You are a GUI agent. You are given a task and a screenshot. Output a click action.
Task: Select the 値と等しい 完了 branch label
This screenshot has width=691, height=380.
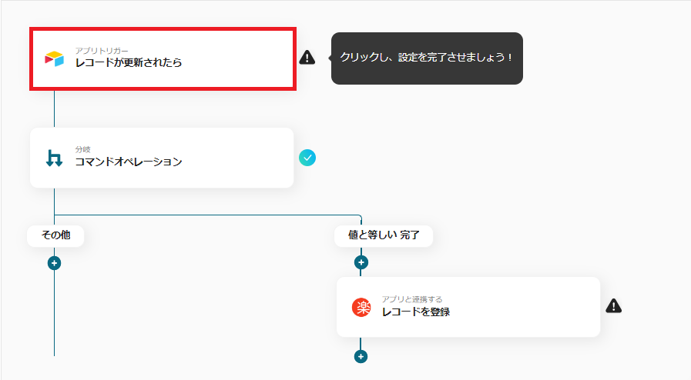(x=384, y=235)
